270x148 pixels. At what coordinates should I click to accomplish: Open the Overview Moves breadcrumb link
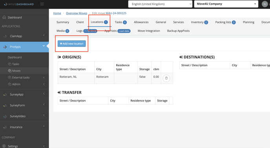pos(77,13)
